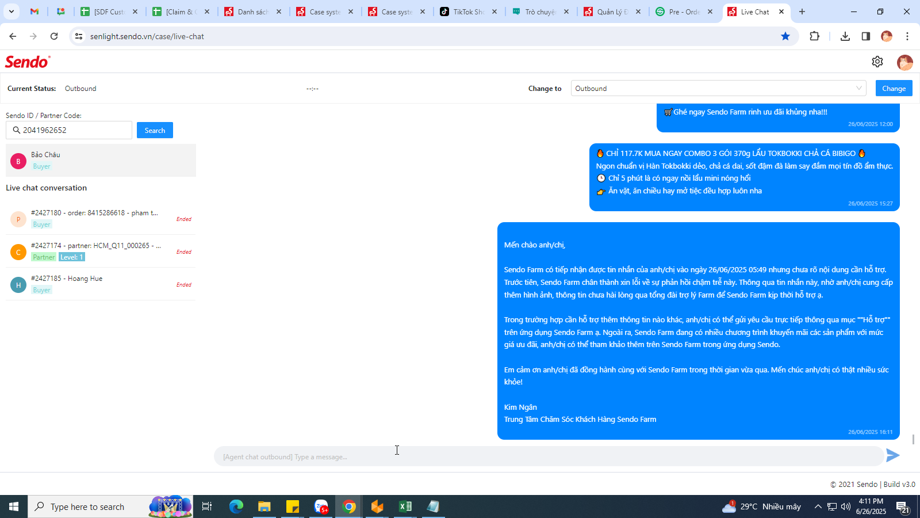Screen dimensions: 920x518
Task: Reload the page
Action: click(x=54, y=36)
